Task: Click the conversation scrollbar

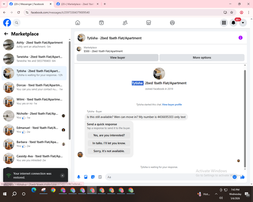Action: tap(245, 119)
